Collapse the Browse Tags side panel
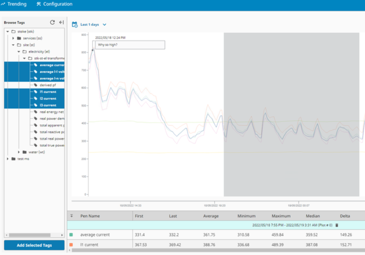Viewport: 365px width, 255px height. click(x=61, y=23)
